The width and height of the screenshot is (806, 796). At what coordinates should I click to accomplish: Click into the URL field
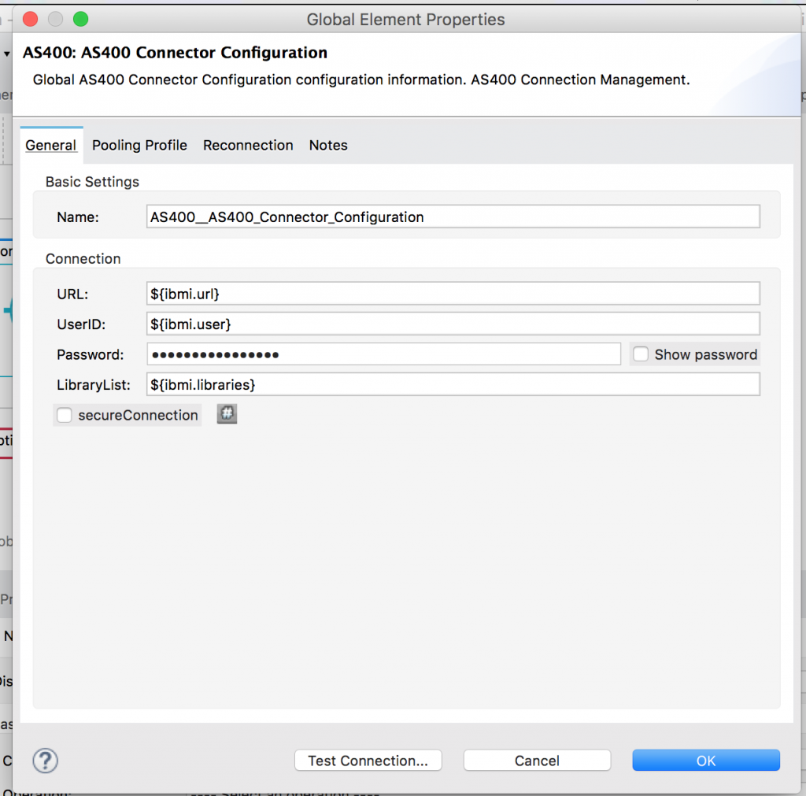click(x=453, y=294)
